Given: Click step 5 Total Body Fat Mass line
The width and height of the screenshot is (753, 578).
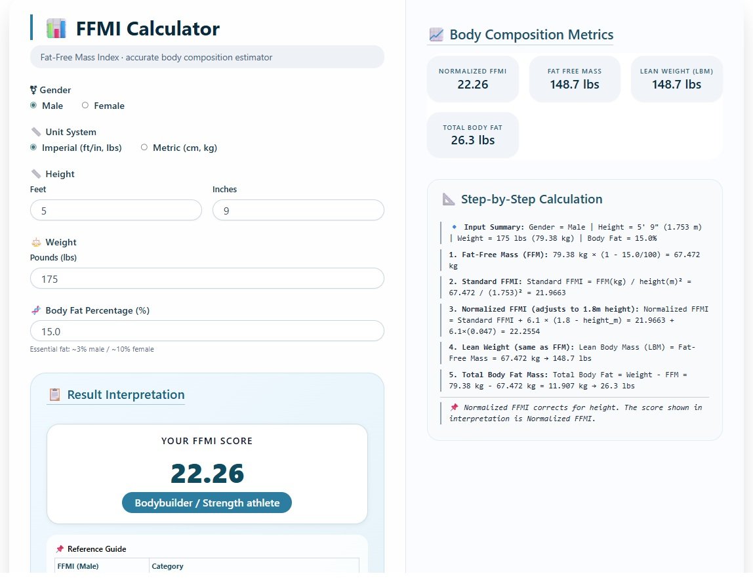Looking at the screenshot, I should [x=575, y=380].
